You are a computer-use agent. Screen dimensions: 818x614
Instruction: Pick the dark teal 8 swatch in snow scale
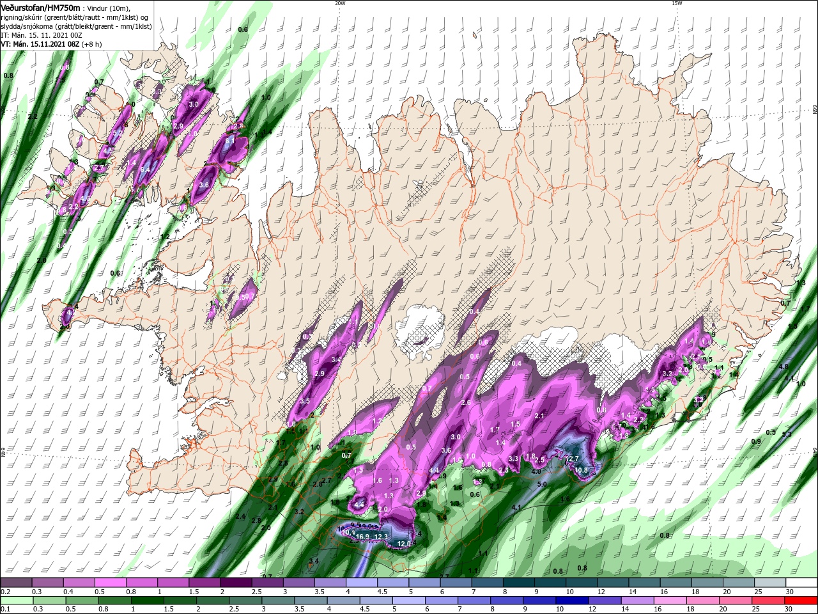tap(518, 583)
